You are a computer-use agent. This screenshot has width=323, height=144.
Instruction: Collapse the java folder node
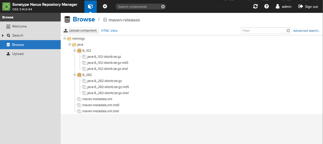[70, 45]
